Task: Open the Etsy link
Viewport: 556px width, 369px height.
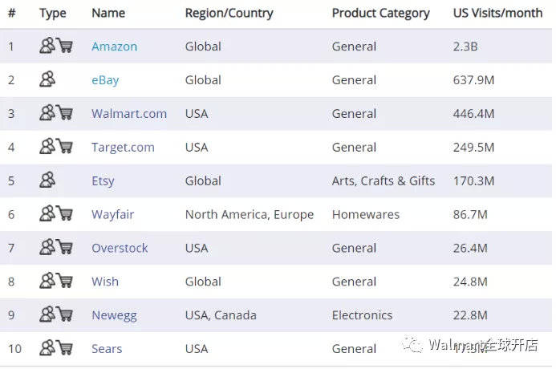Action: (x=103, y=180)
